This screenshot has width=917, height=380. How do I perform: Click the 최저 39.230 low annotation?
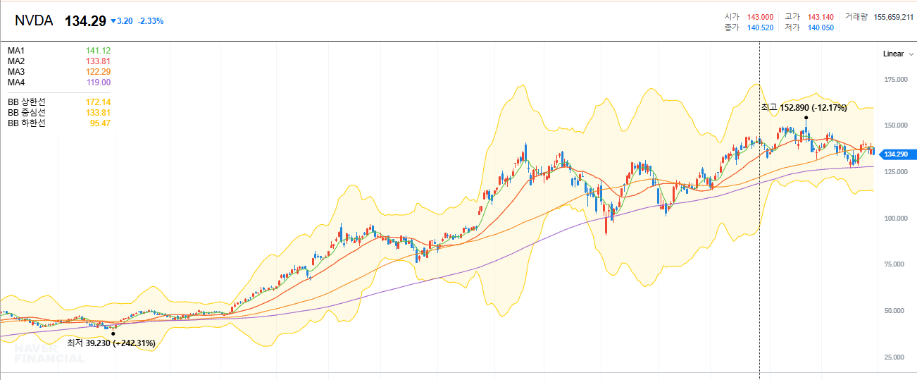(x=111, y=343)
